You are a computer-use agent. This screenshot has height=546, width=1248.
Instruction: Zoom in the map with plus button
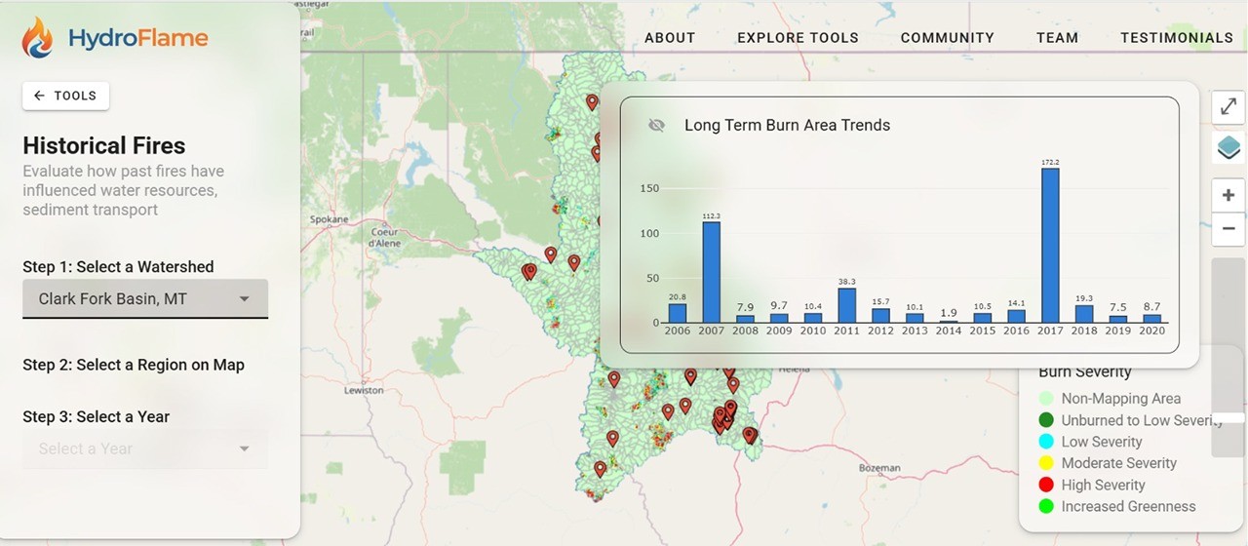(x=1228, y=195)
